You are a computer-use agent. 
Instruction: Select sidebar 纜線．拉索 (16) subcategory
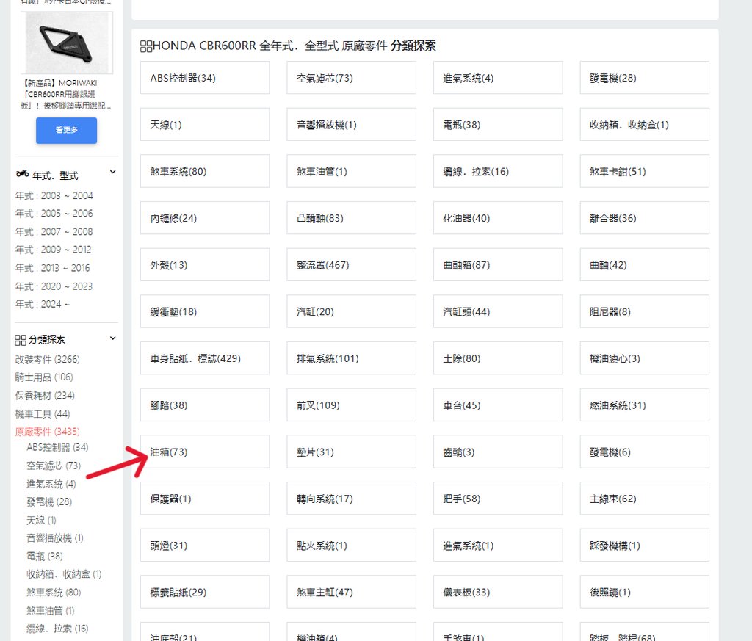57,629
